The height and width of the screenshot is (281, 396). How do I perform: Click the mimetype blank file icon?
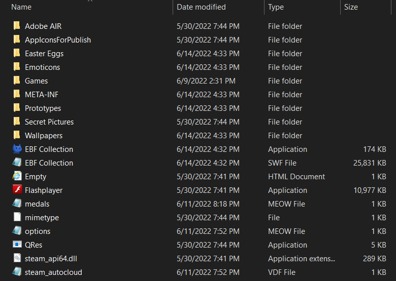(17, 217)
